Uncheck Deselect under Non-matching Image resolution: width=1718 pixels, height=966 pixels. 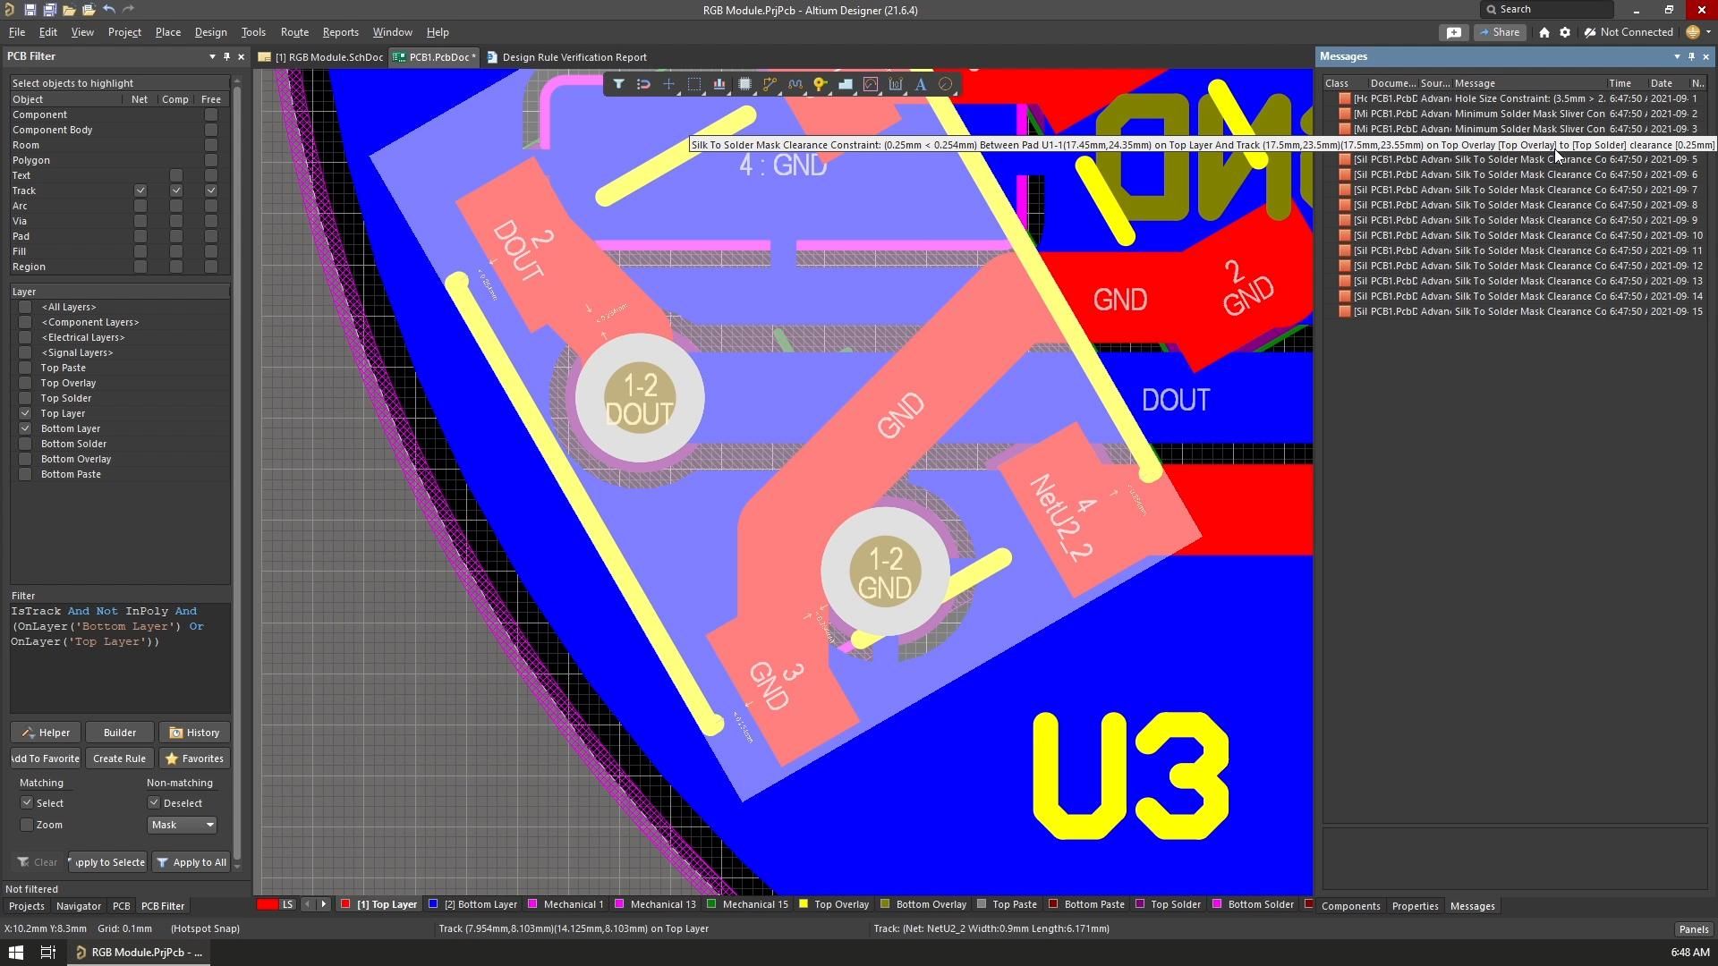click(153, 802)
